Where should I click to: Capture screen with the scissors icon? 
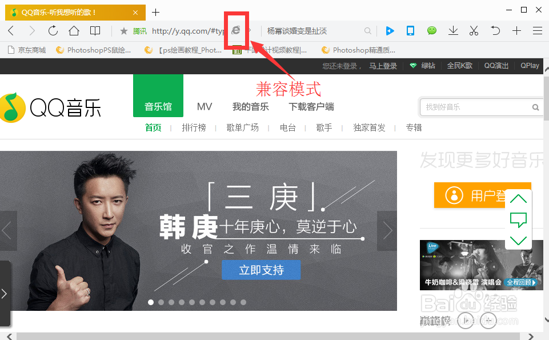474,31
